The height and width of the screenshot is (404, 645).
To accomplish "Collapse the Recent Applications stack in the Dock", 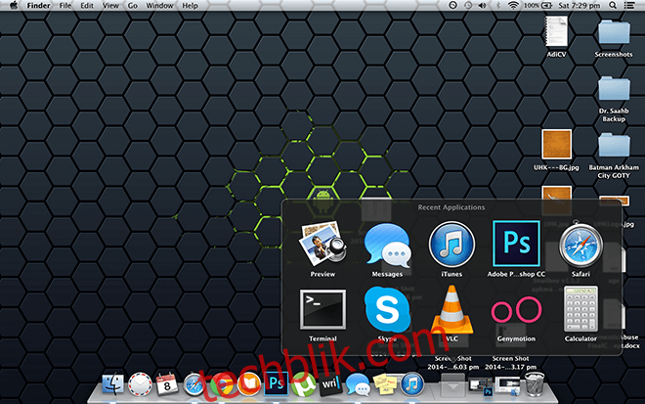I will tap(452, 385).
